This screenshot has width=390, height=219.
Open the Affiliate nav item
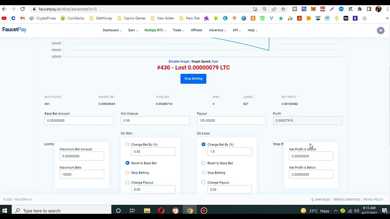[x=197, y=30]
